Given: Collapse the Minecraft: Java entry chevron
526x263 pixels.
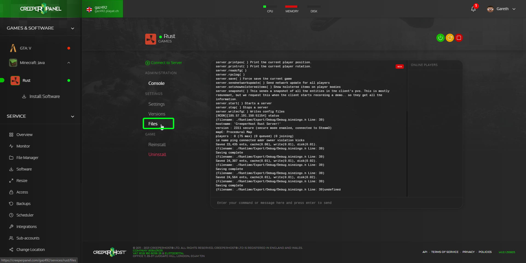Looking at the screenshot, I should (x=69, y=63).
